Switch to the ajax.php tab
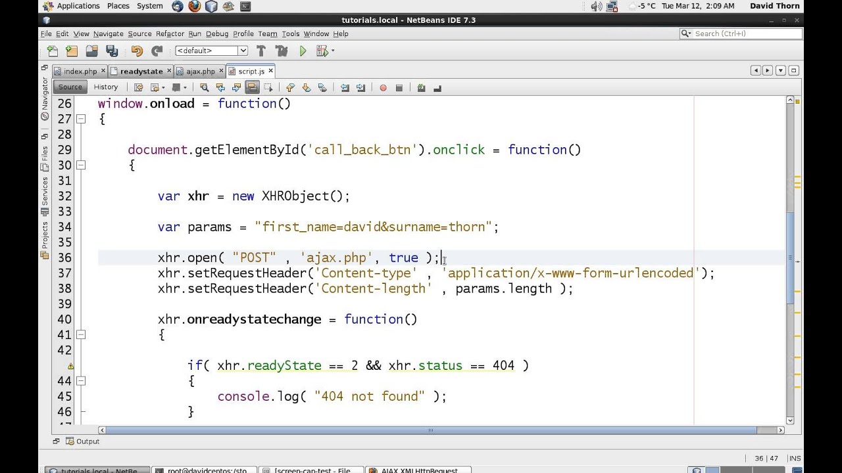The image size is (842, 473). tap(200, 71)
